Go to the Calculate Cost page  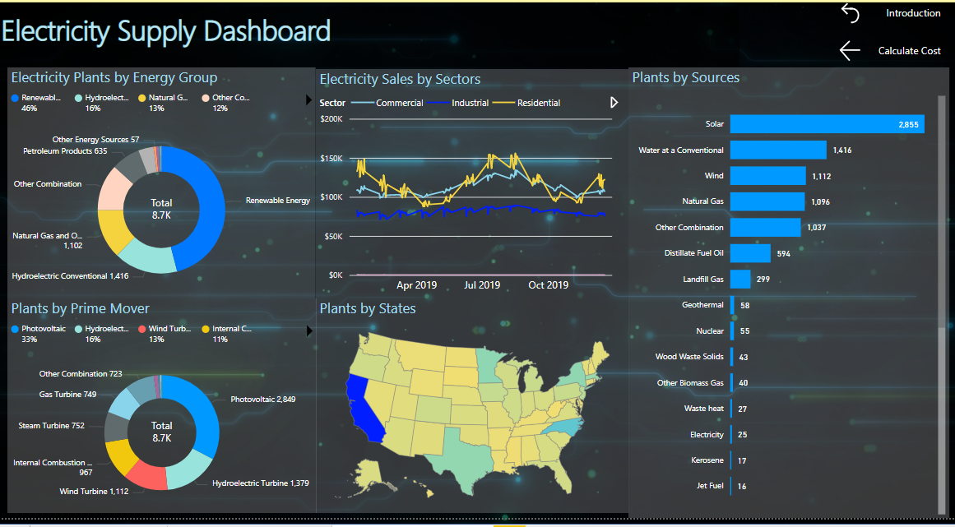point(909,51)
